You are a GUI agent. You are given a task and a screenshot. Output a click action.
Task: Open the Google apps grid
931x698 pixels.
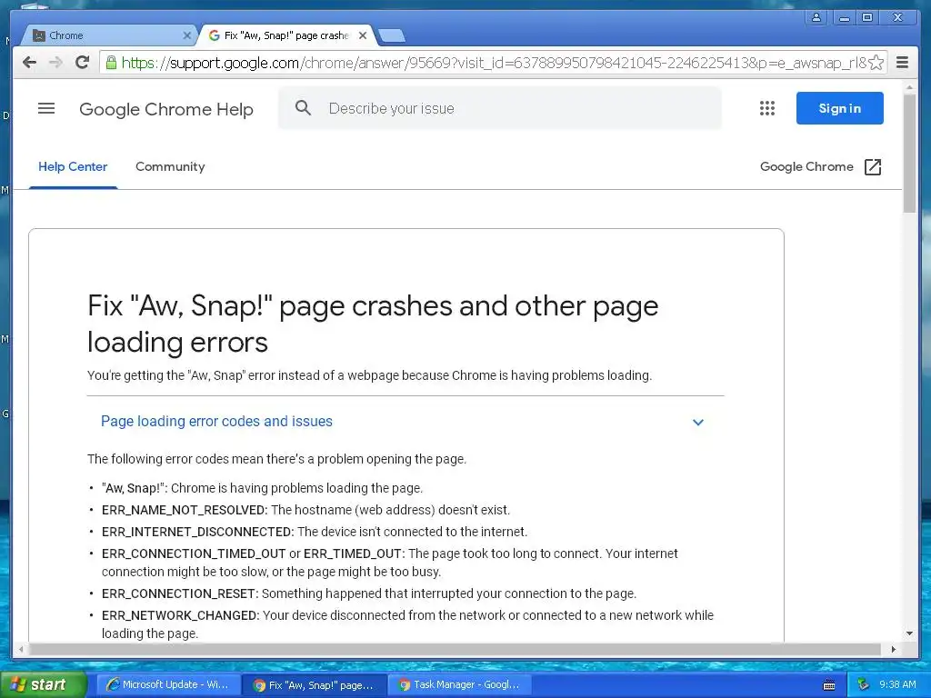tap(767, 108)
